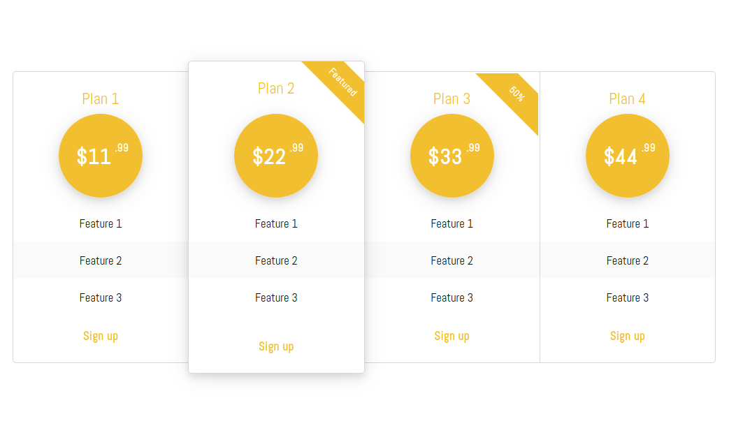
Task: Click the Featured corner ribbon
Action: (342, 82)
